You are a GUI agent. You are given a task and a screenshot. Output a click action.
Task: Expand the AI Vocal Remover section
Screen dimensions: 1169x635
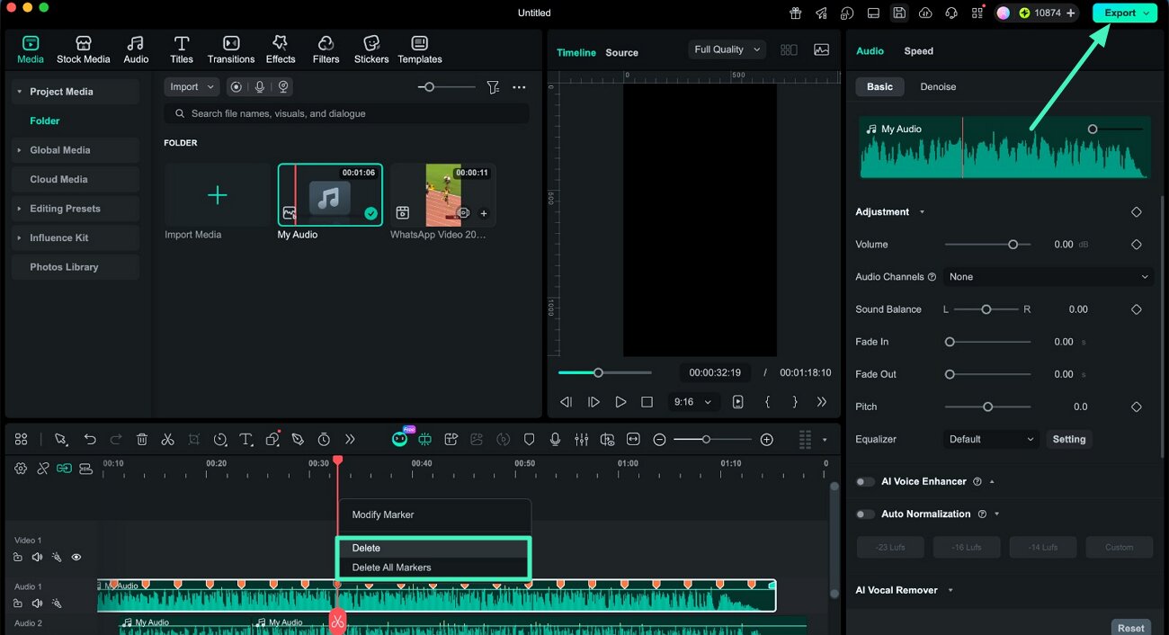pos(950,591)
